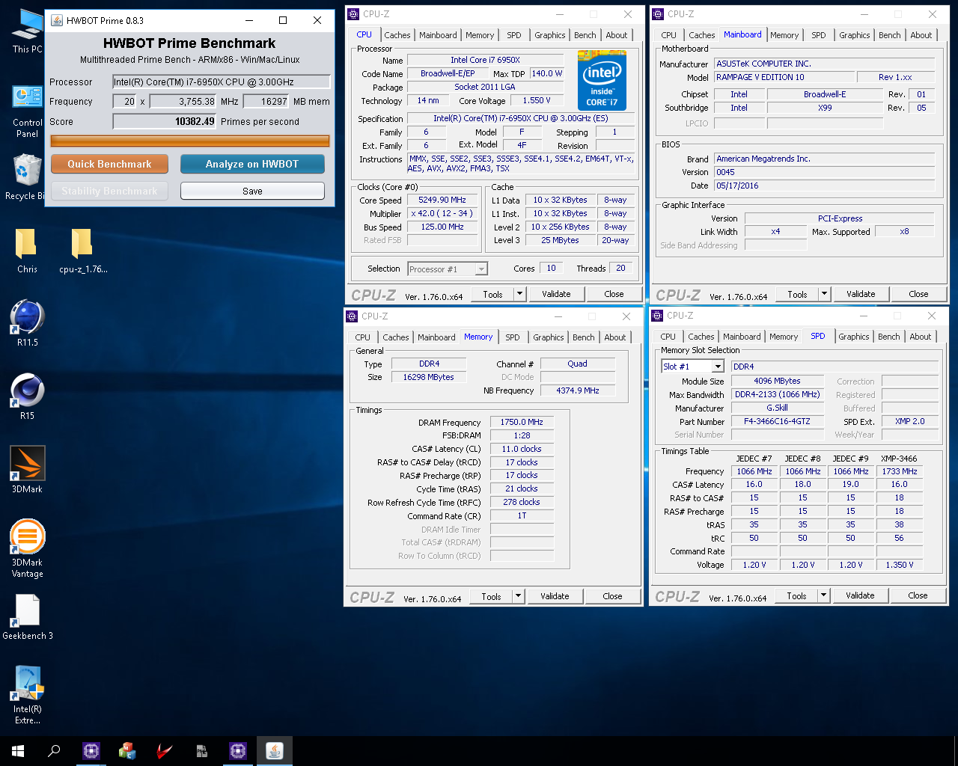
Task: Click the NB Frequency value 4374.9 MHz
Action: click(578, 390)
